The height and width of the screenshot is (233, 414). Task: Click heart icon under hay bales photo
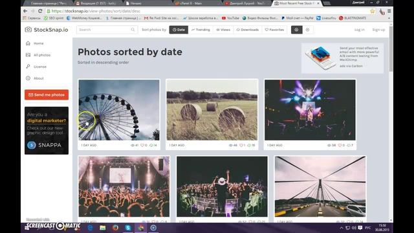coord(241,145)
